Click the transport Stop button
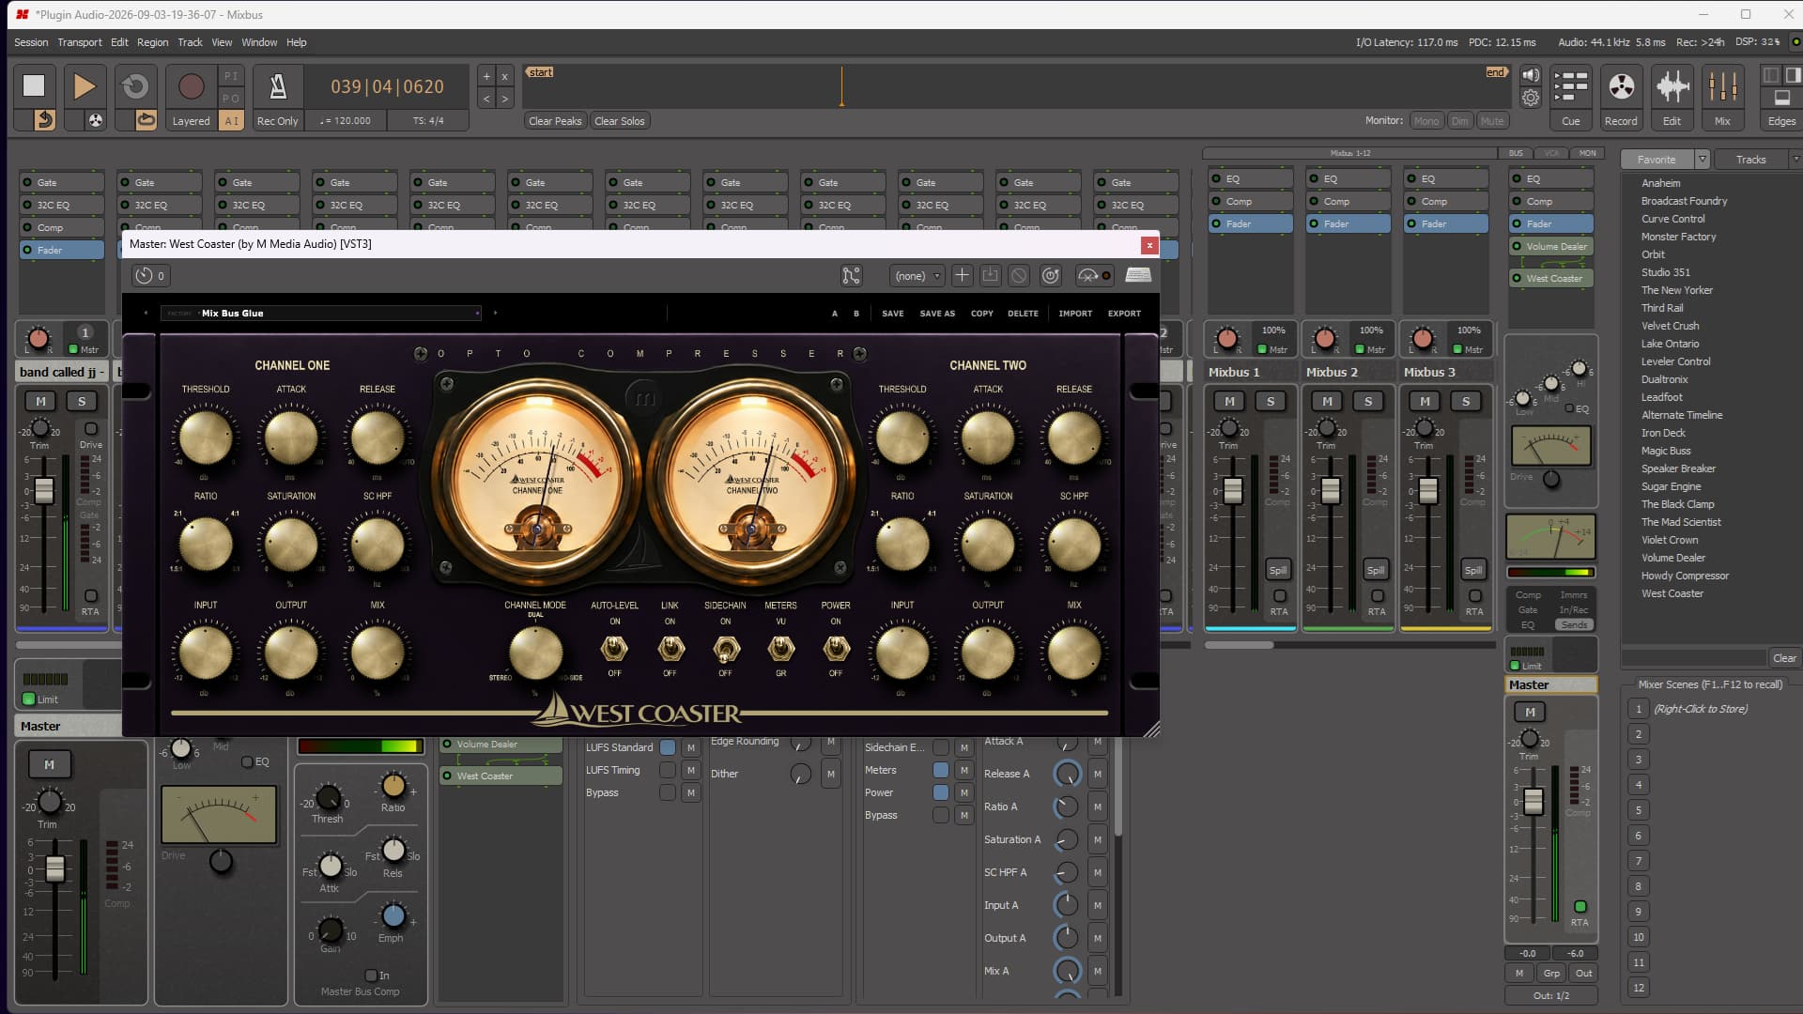Image resolution: width=1803 pixels, height=1014 pixels. coord(34,86)
